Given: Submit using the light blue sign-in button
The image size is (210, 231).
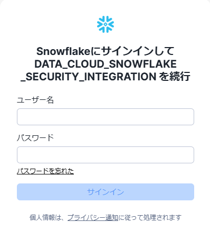Looking at the screenshot, I should pyautogui.click(x=106, y=192).
